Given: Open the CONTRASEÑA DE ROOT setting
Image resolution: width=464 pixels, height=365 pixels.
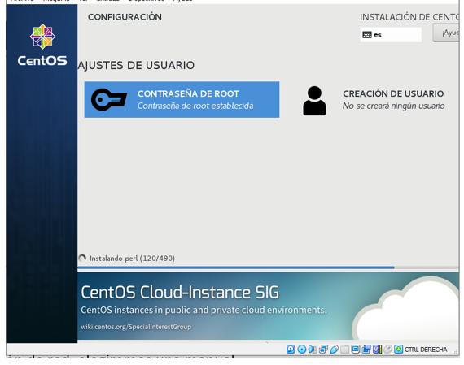Looking at the screenshot, I should (x=182, y=100).
